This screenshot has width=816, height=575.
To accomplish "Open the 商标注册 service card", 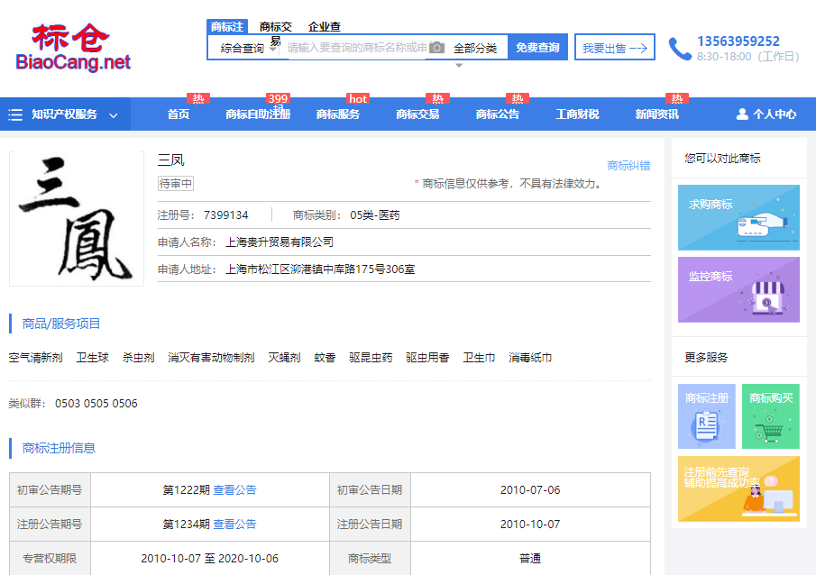I will [x=707, y=416].
